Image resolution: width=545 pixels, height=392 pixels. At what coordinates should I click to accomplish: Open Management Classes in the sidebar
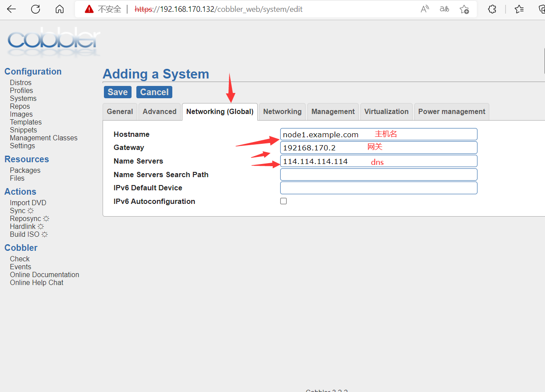(x=44, y=138)
